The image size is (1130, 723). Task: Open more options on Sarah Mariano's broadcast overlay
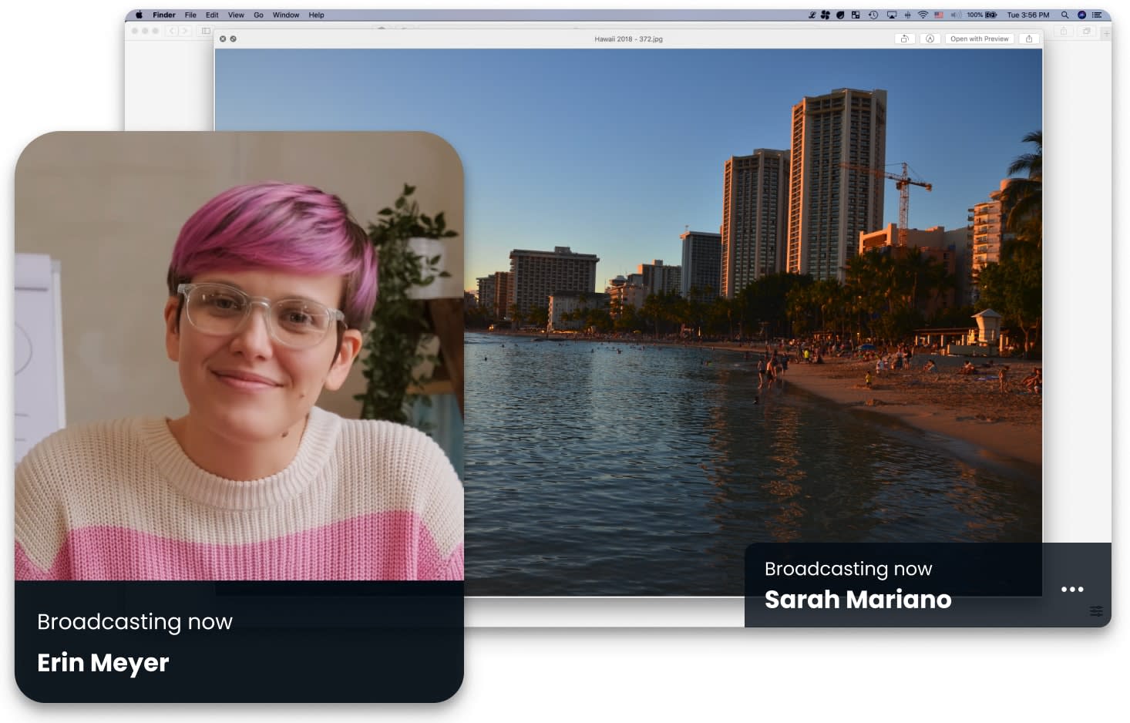[x=1072, y=588]
